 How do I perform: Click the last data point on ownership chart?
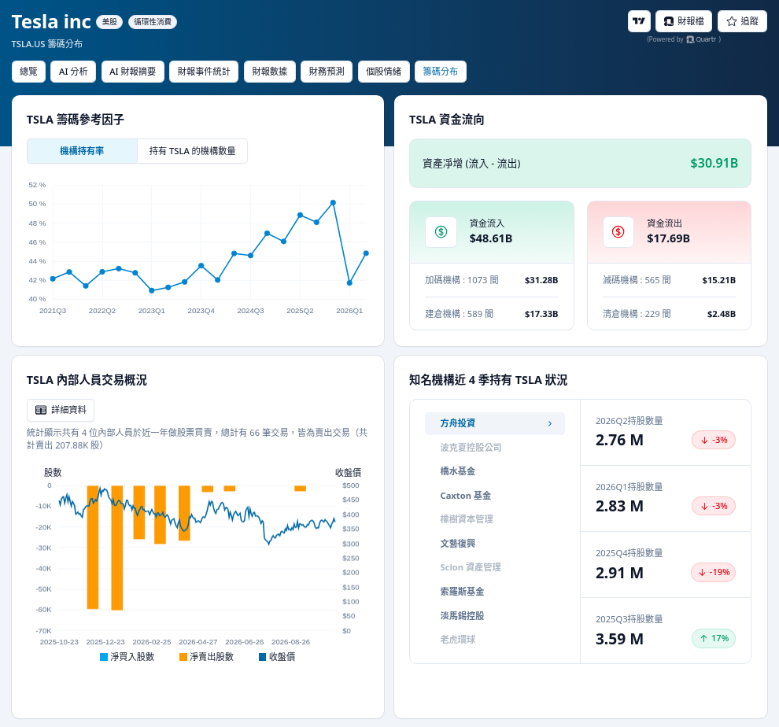(366, 253)
